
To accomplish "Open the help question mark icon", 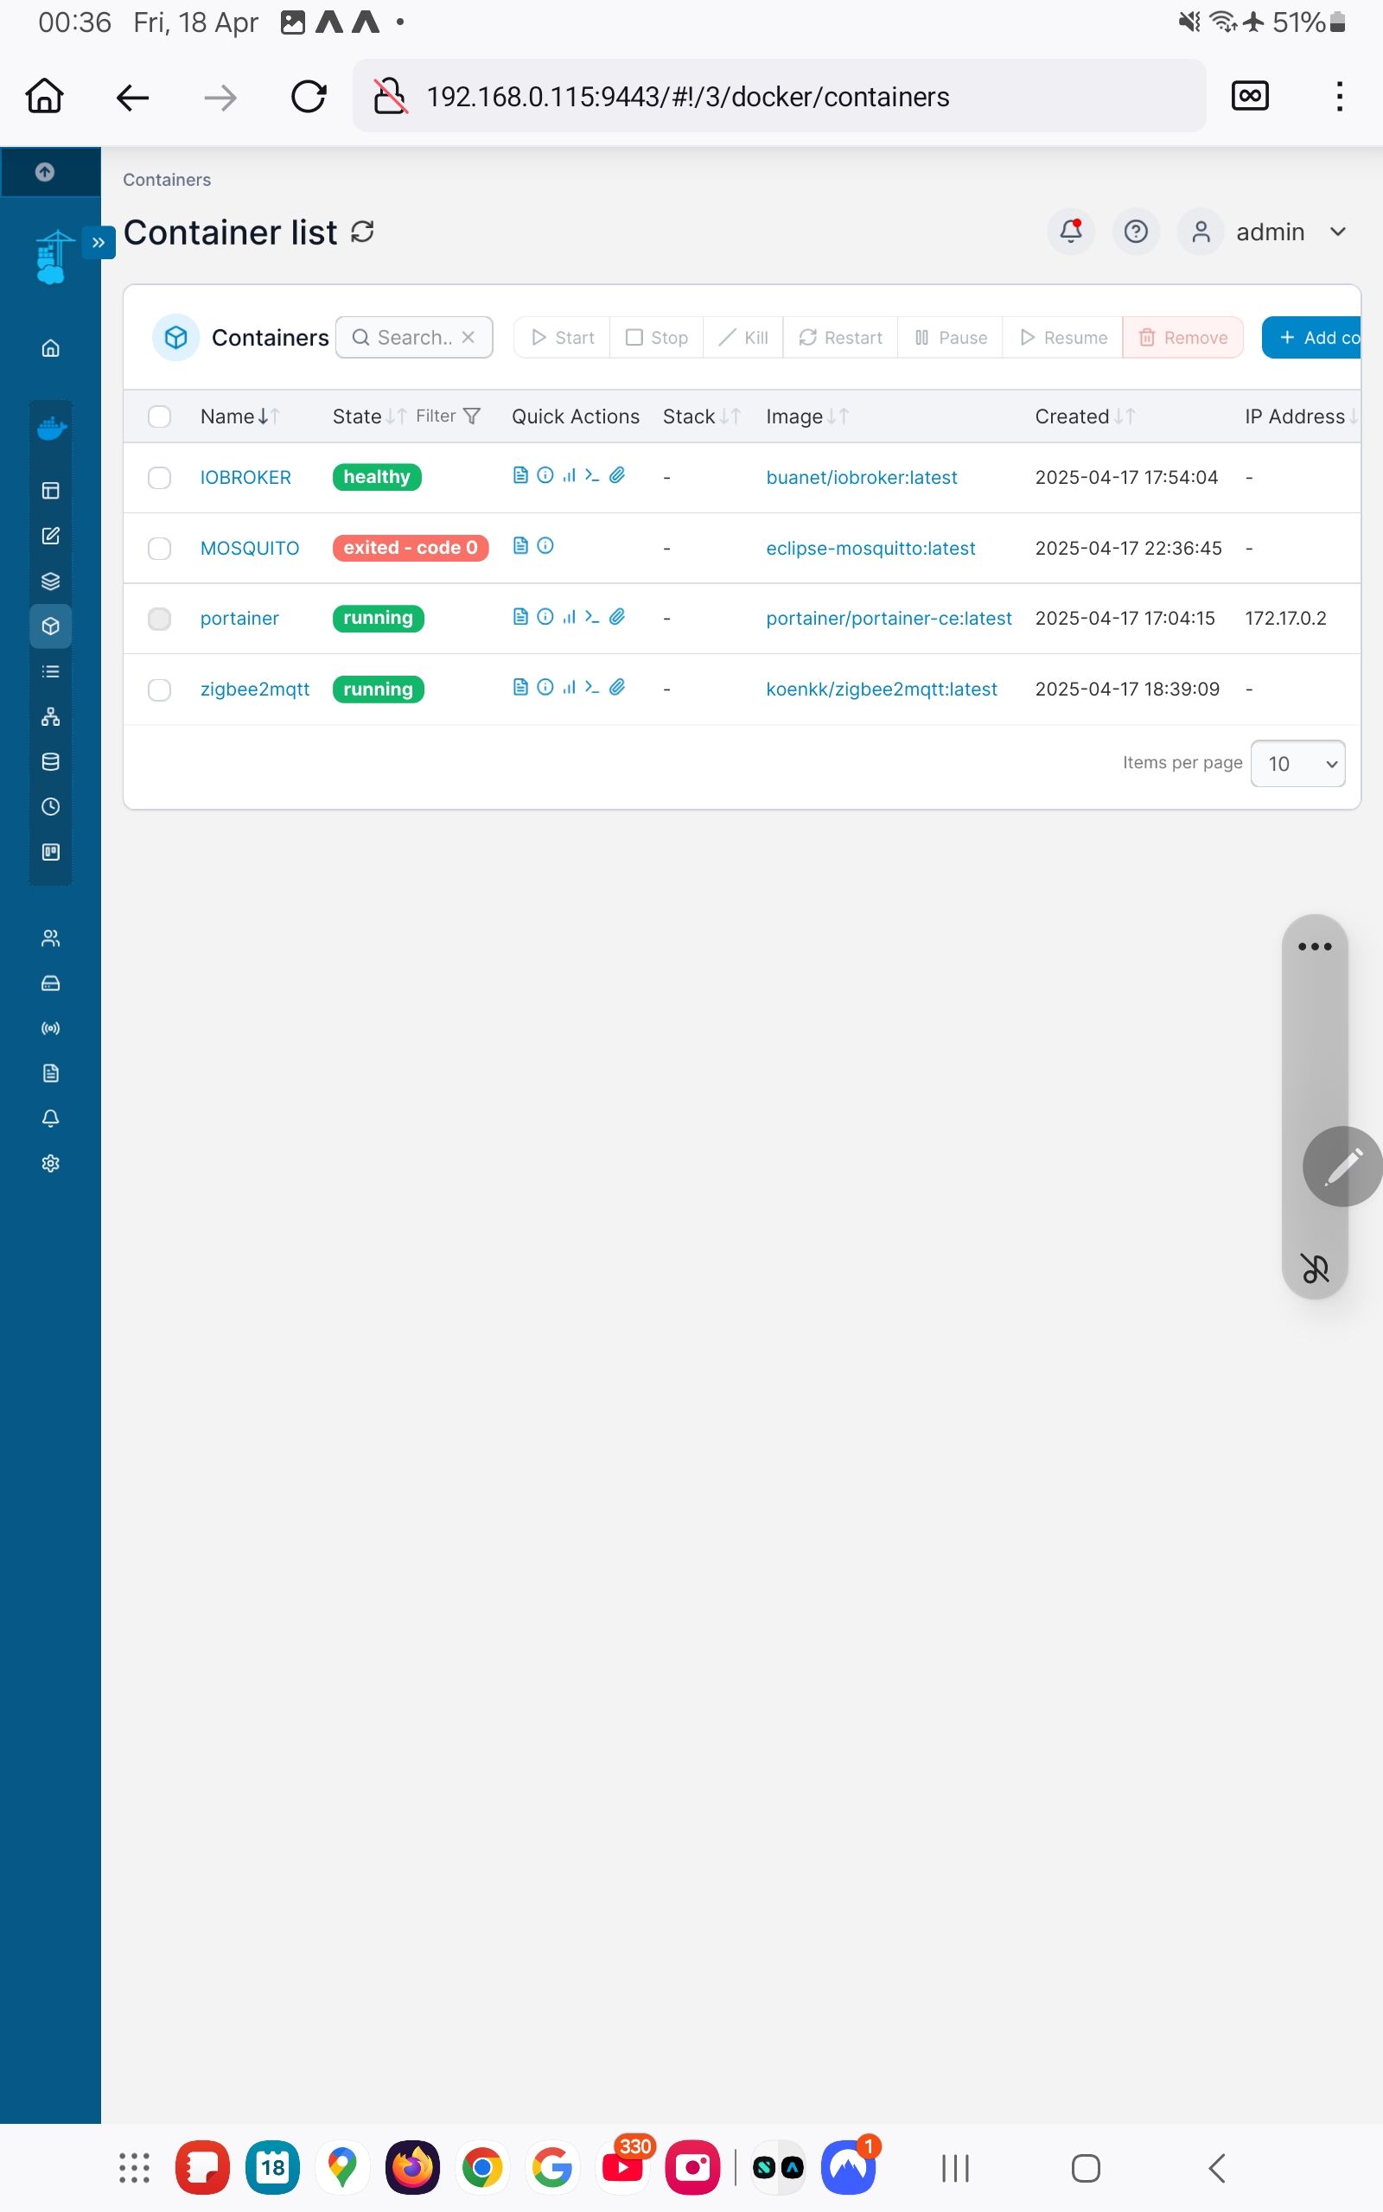I will point(1136,232).
